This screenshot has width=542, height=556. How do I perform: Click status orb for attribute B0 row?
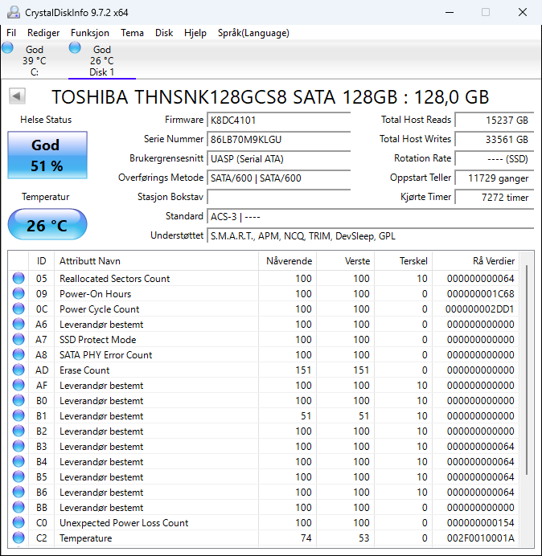click(18, 400)
